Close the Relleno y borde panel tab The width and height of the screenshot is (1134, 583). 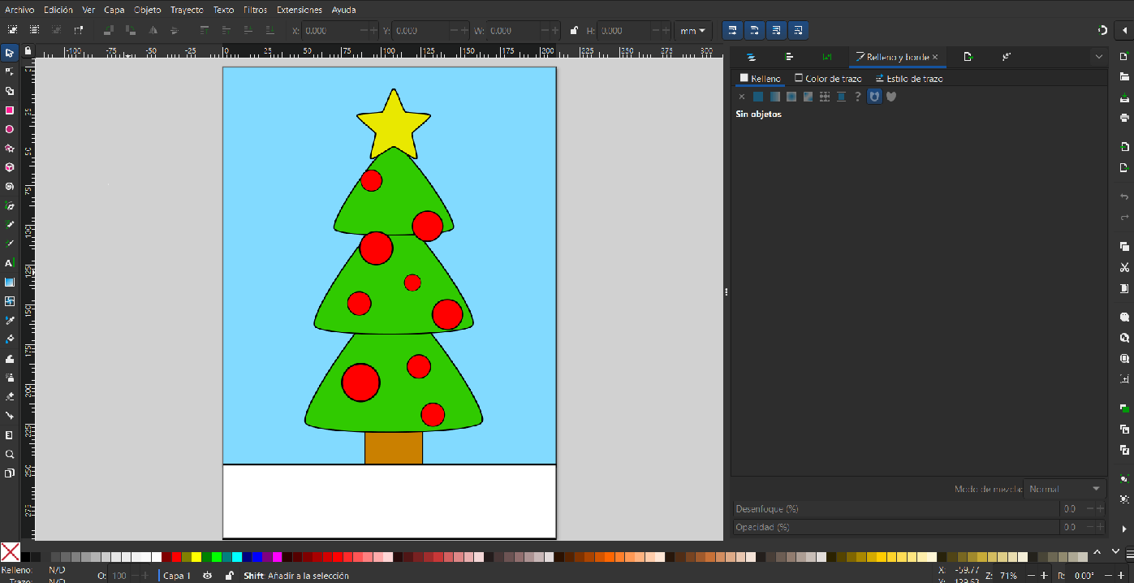[935, 57]
